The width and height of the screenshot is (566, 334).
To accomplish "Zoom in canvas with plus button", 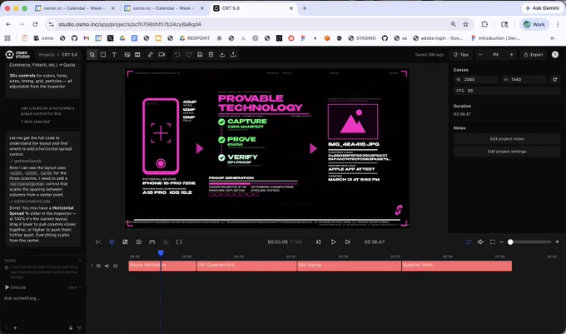I will click(511, 54).
